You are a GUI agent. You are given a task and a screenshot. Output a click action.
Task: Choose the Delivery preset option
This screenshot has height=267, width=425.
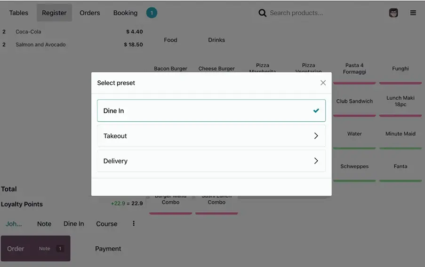(x=211, y=161)
